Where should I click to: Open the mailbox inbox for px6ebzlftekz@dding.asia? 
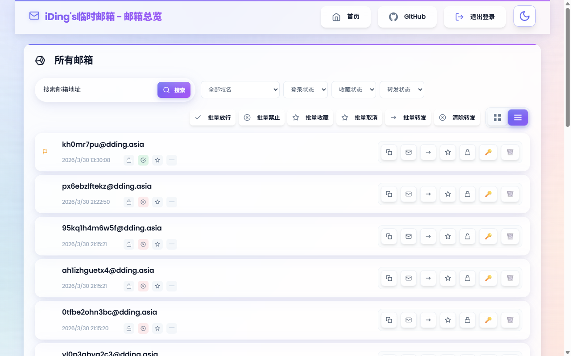click(x=408, y=194)
